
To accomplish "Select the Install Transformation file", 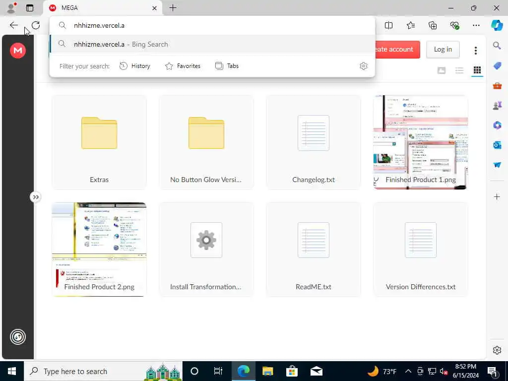I will tap(206, 250).
